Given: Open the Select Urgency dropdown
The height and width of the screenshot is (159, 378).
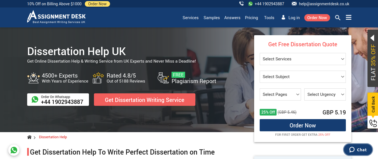Looking at the screenshot, I should [325, 94].
